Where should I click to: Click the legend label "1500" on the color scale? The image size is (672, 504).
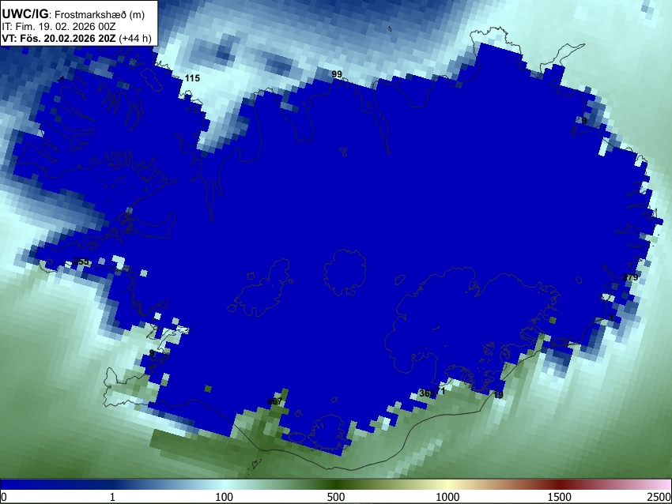click(559, 497)
